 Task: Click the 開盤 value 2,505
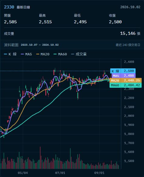(10, 22)
